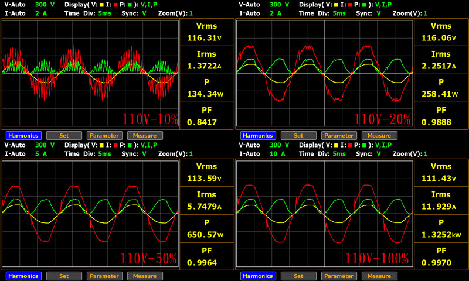
Task: Select power reading 258.41W
Action: (x=440, y=94)
